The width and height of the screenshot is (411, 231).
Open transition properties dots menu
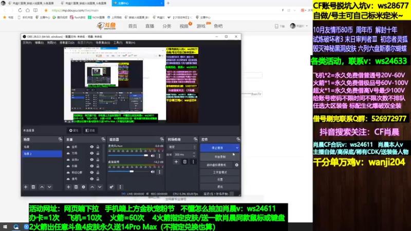(x=193, y=162)
